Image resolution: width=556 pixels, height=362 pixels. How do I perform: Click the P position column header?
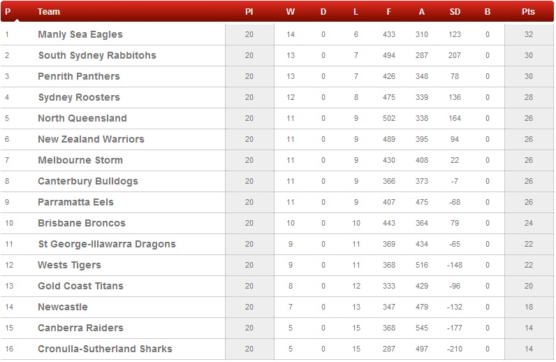[x=8, y=12]
